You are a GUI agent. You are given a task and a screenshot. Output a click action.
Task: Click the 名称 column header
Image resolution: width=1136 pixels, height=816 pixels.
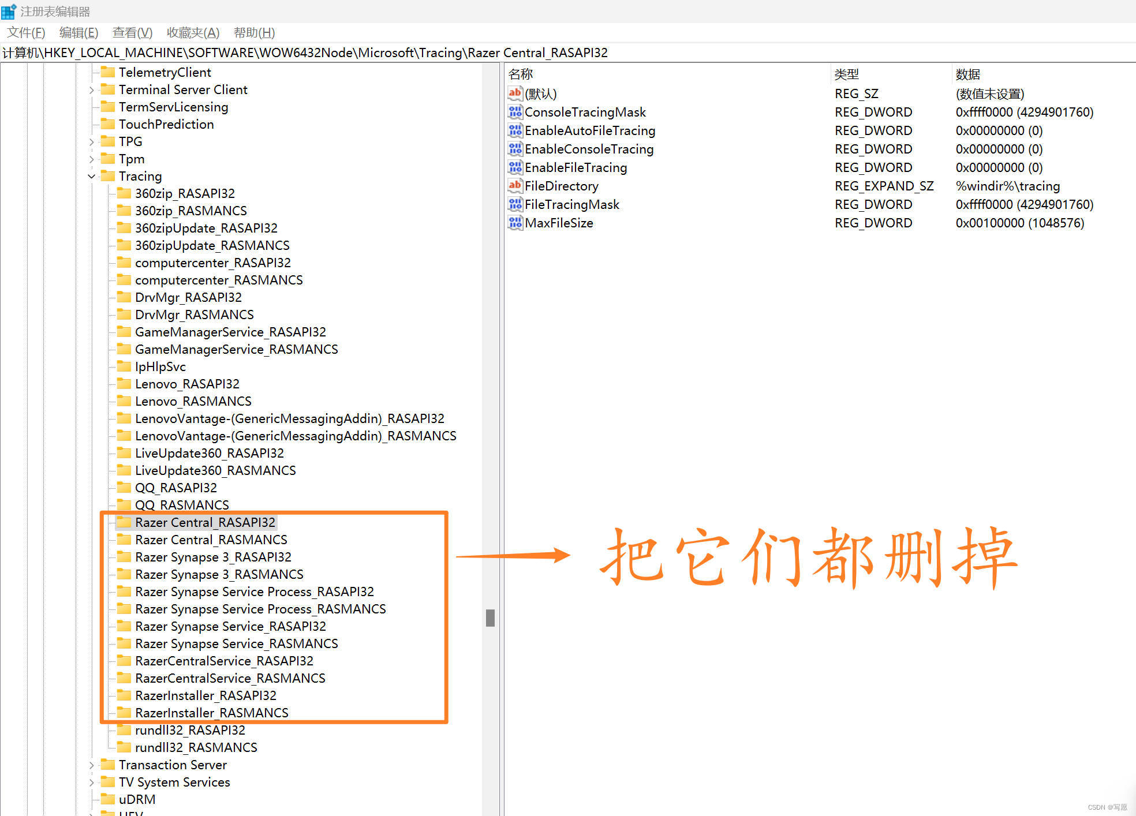tap(521, 74)
